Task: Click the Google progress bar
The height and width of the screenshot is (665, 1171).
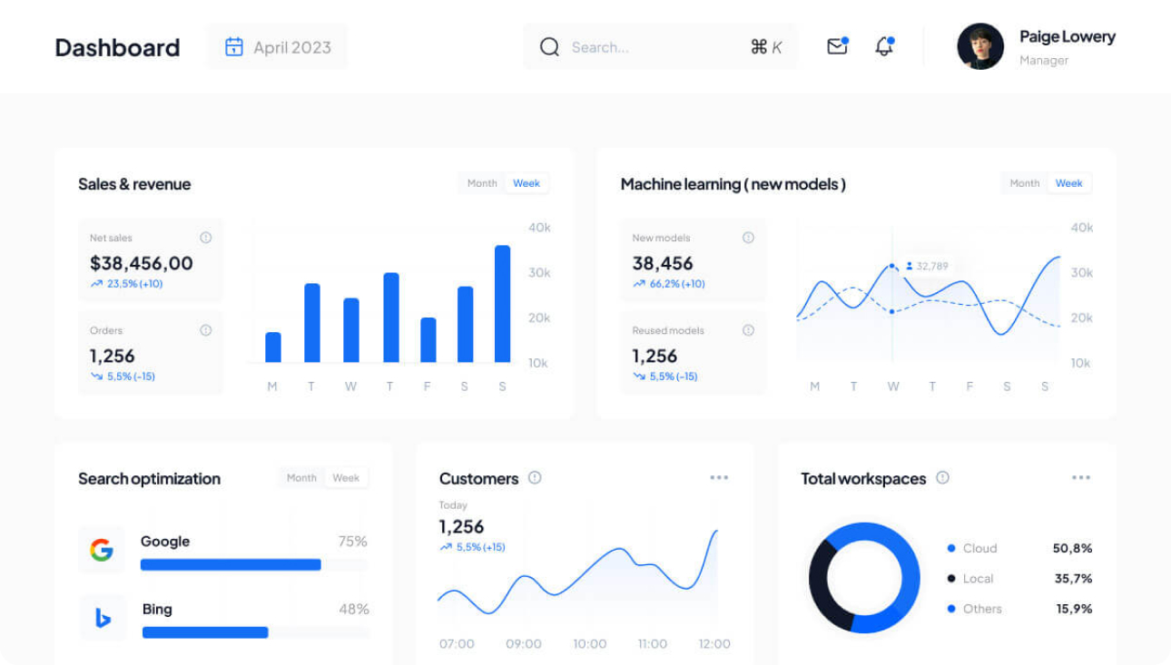Action: (231, 564)
